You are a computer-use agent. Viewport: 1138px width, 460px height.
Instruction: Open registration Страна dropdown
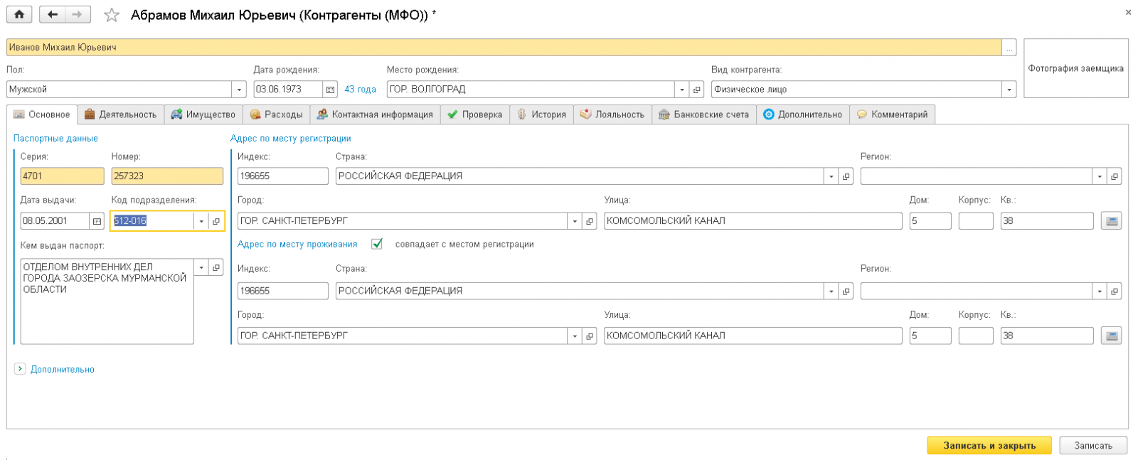[831, 176]
